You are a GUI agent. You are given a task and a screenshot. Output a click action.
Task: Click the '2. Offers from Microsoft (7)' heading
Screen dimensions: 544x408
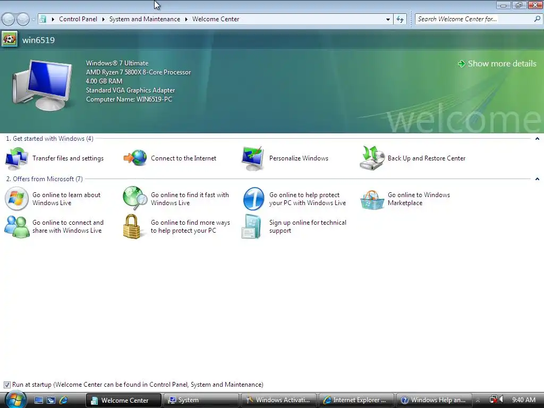pyautogui.click(x=45, y=178)
